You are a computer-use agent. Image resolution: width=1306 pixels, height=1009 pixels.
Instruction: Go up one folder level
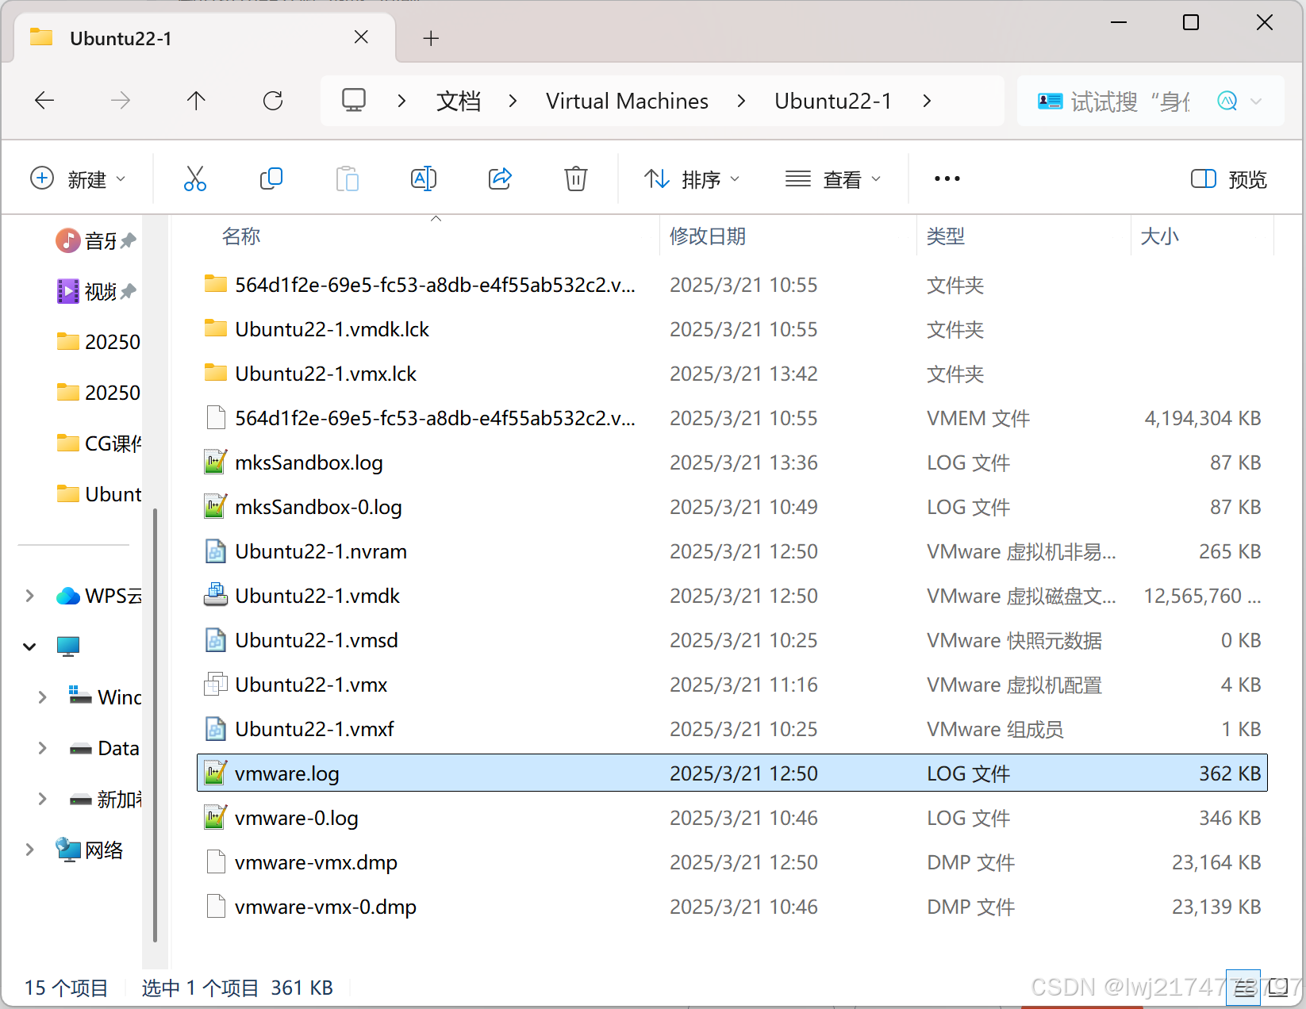point(196,101)
